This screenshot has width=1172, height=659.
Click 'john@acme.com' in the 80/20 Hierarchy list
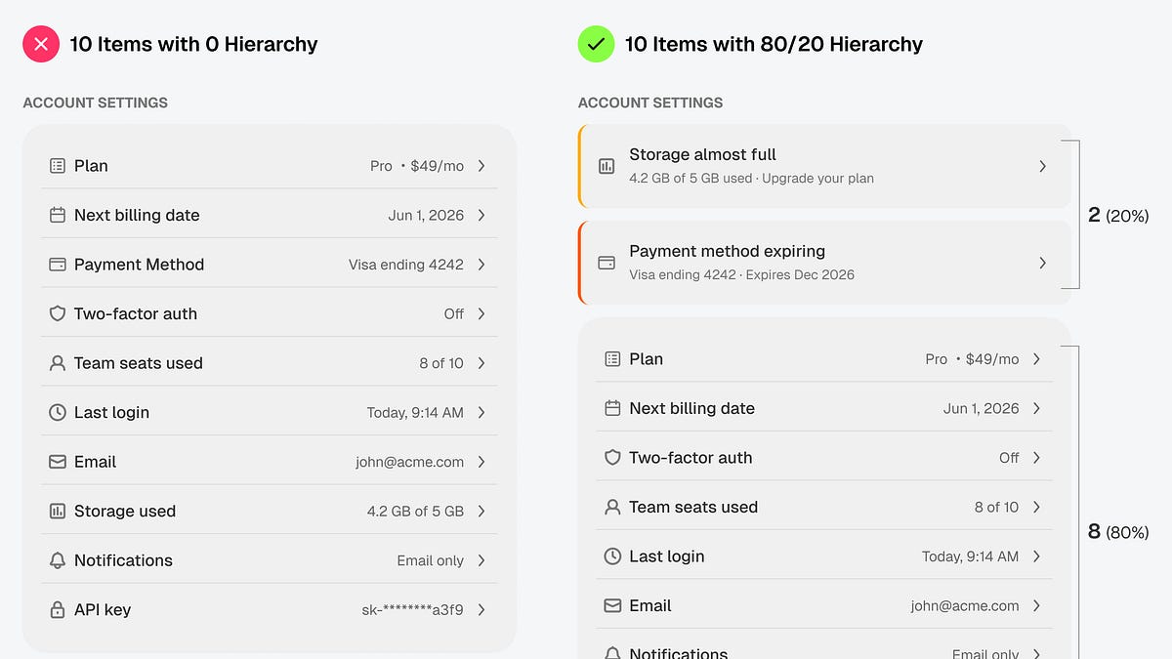[x=964, y=606]
